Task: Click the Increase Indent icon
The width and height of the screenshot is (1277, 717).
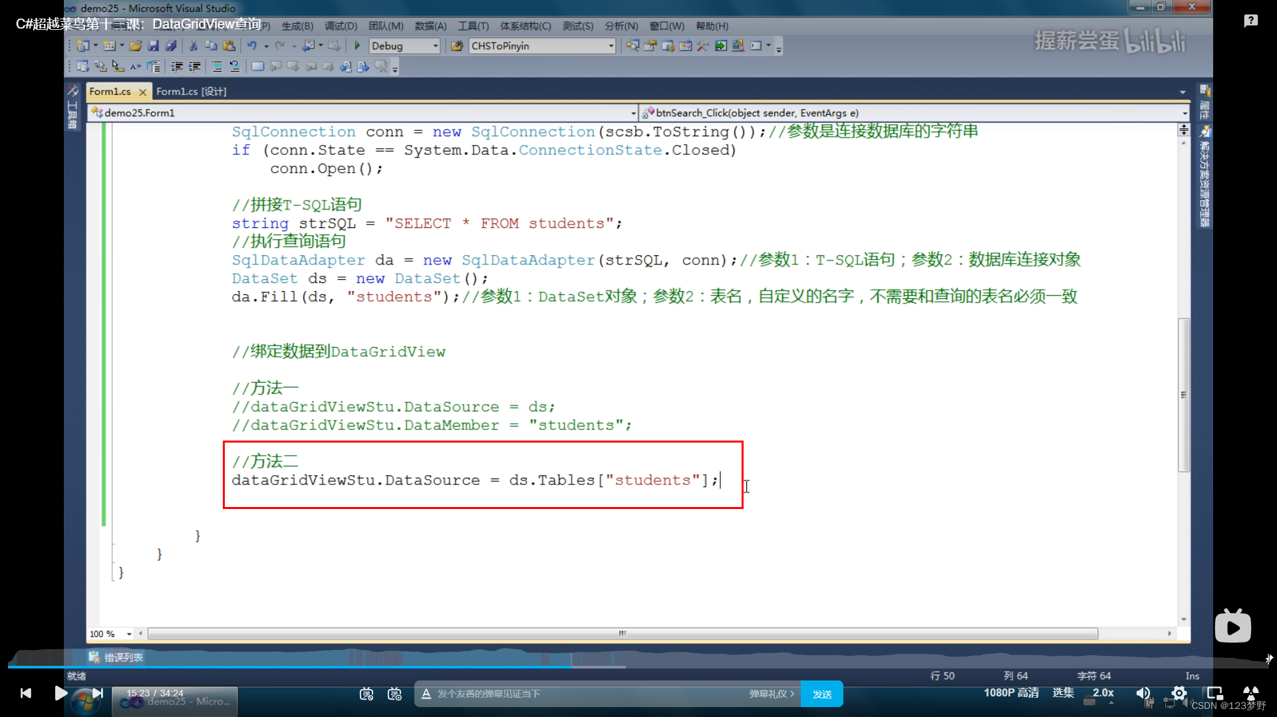Action: 195,66
